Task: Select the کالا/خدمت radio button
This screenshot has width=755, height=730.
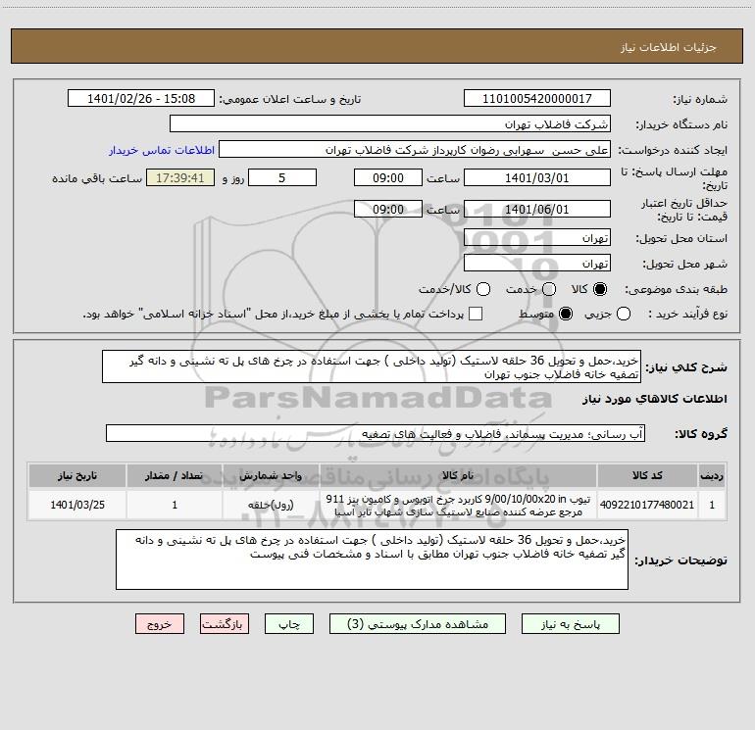Action: (x=483, y=289)
